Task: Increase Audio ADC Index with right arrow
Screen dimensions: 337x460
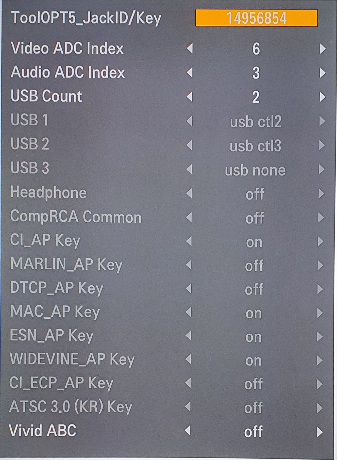Action: (x=322, y=73)
